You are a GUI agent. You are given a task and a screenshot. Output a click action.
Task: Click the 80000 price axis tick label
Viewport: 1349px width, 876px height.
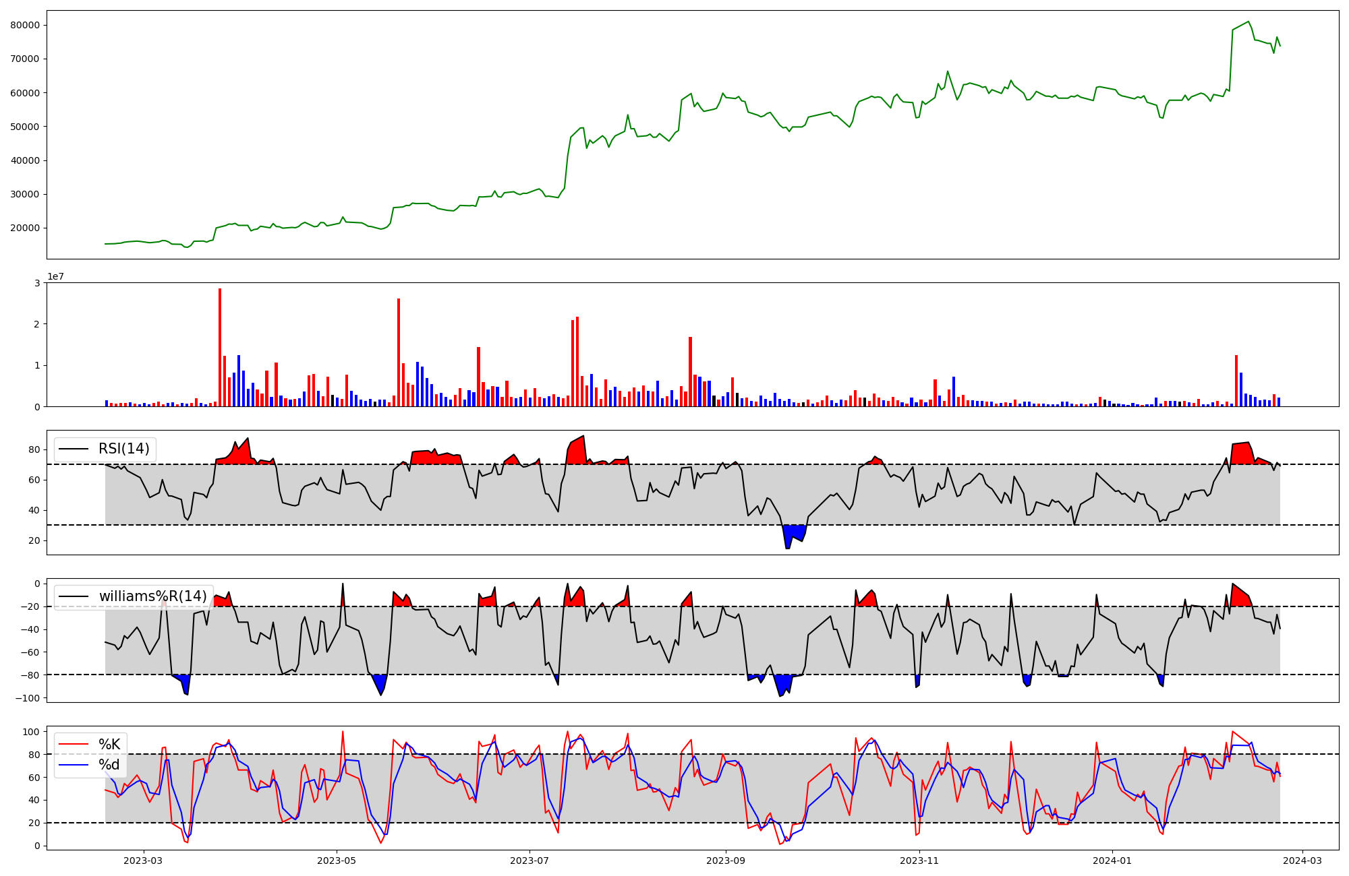[x=26, y=26]
